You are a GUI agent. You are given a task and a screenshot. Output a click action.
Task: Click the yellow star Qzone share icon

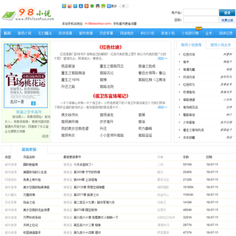(x=64, y=6)
